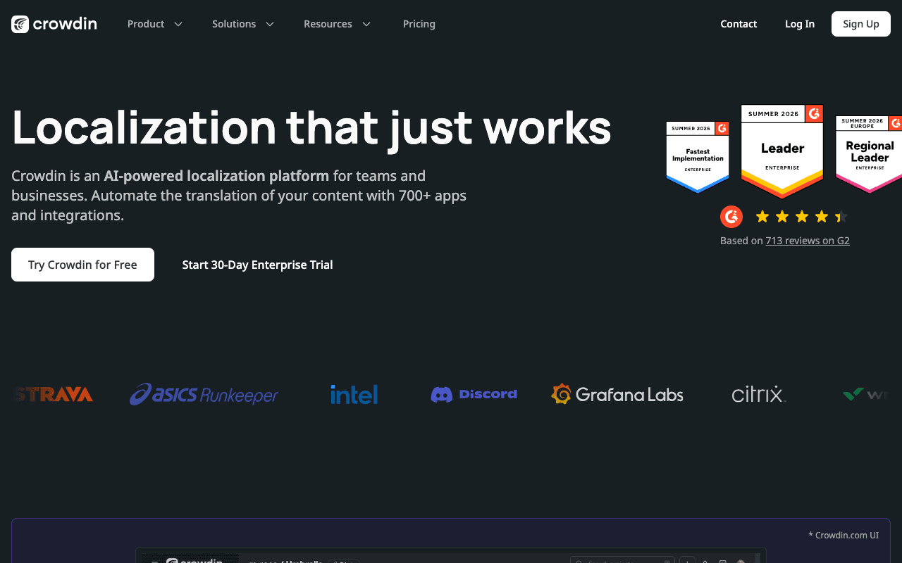Click the Regional Leader G2 badge
The image size is (902, 563).
point(869,153)
